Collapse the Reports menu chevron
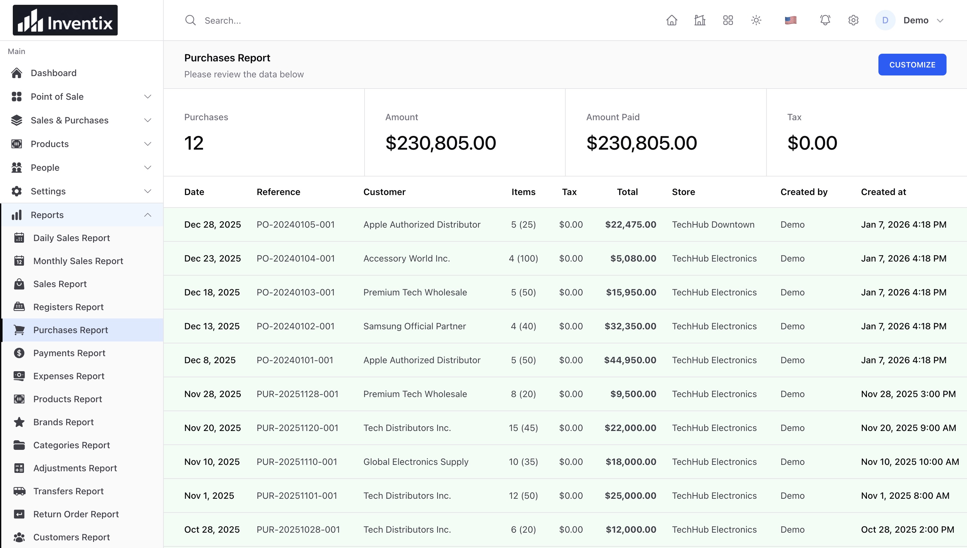 coord(147,215)
